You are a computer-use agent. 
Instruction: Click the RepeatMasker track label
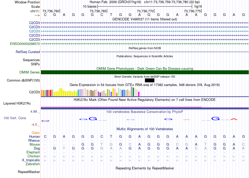[x=29, y=172]
